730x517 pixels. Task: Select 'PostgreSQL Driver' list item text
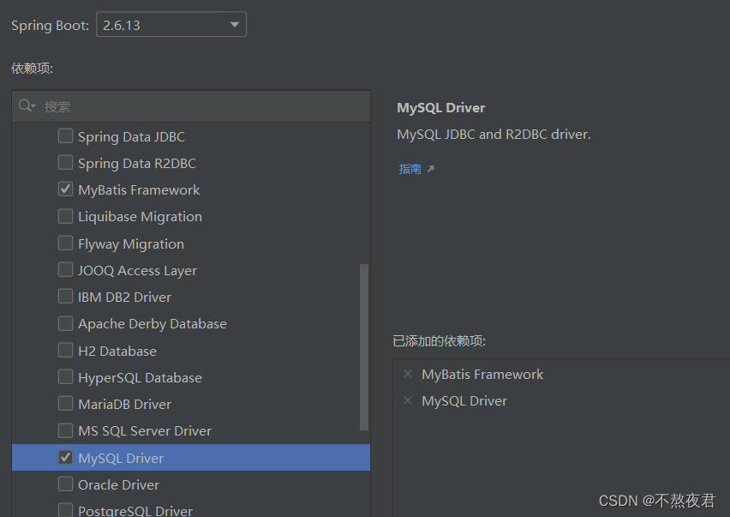[135, 510]
